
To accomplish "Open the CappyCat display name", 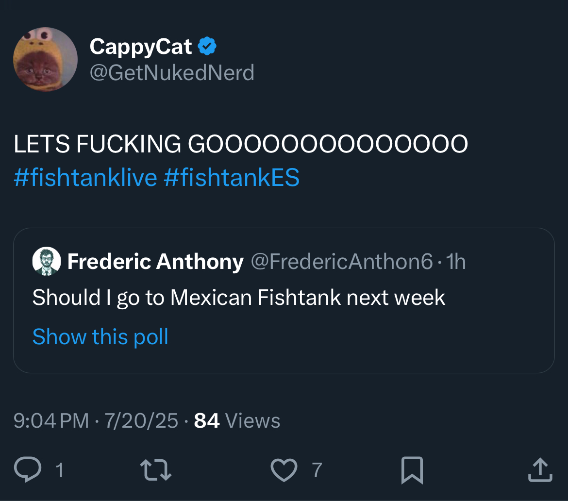I will pyautogui.click(x=141, y=47).
